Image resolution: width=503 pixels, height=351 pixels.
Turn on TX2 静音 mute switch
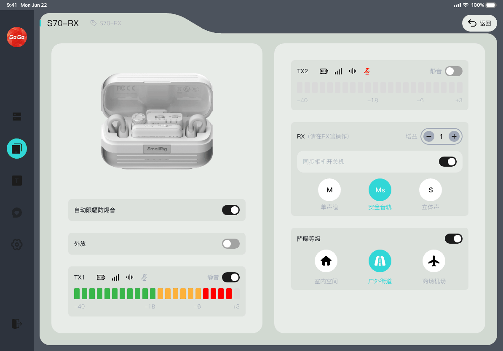pyautogui.click(x=454, y=71)
